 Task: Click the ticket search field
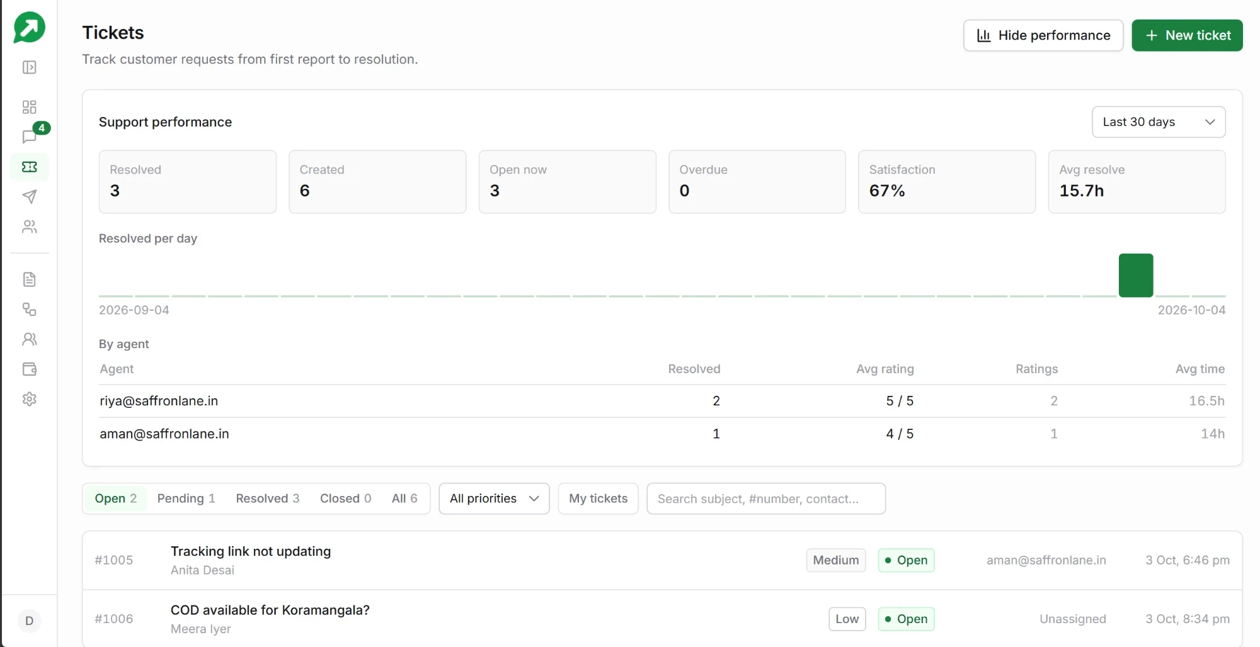click(766, 498)
